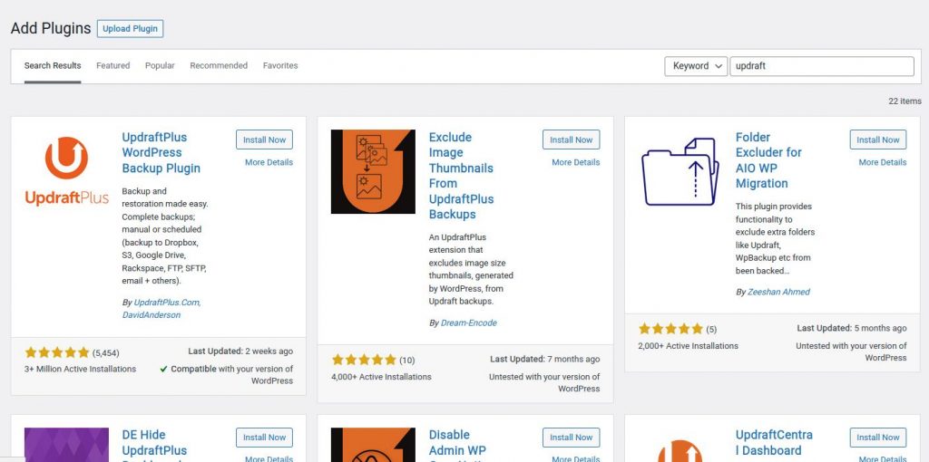Click the DE Hide UpdraftPlus purple icon
Screen dimensions: 929x462
click(x=66, y=444)
